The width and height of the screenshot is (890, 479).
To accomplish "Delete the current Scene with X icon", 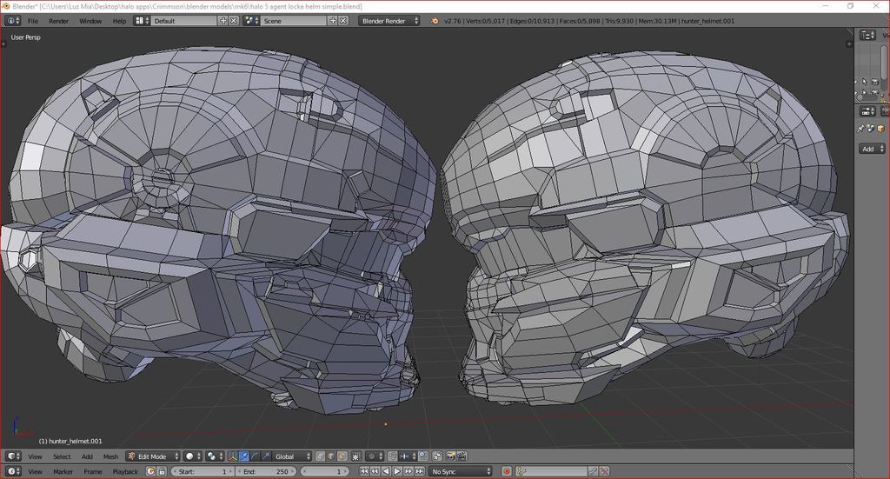I will 343,21.
